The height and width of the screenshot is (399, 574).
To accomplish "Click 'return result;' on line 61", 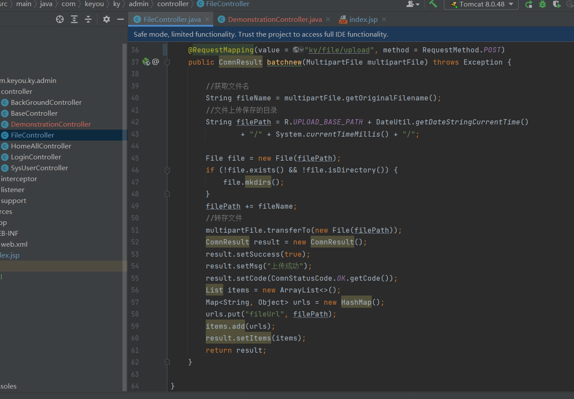I will [x=236, y=350].
